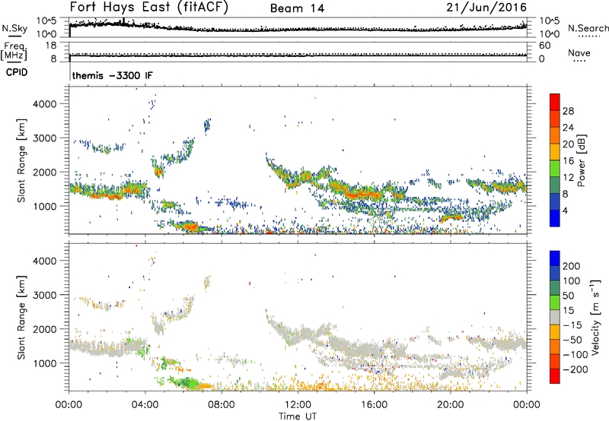Click the date "21/Jun/2016"

(x=486, y=8)
